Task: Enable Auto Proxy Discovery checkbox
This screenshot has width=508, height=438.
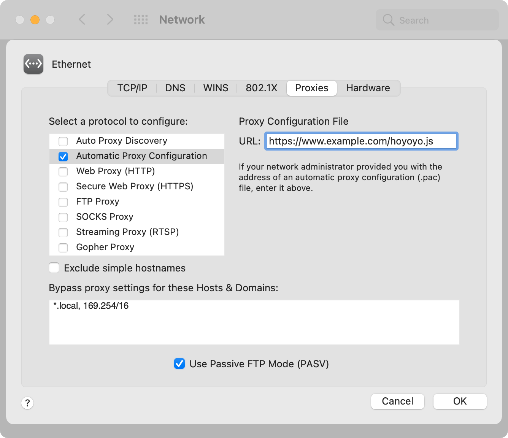Action: 63,141
